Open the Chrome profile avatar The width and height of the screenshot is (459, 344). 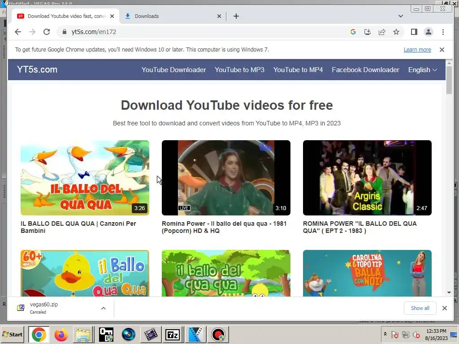428,32
